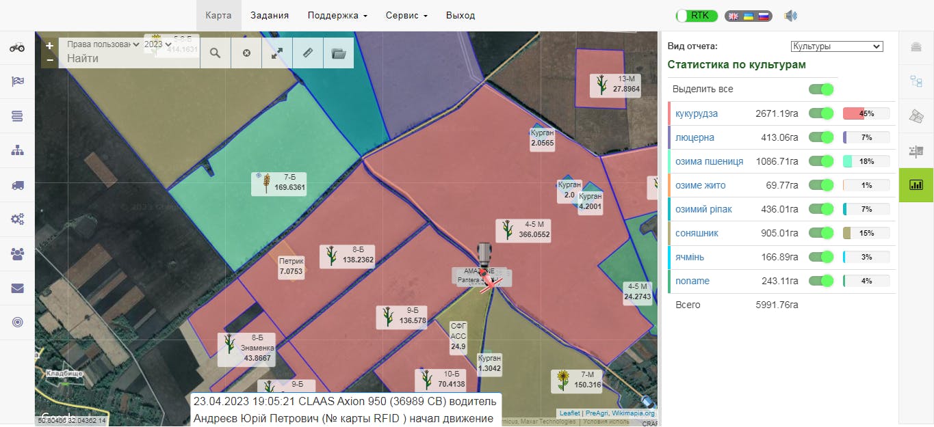934x427 pixels.
Task: Switch to the Задания tab
Action: point(270,15)
